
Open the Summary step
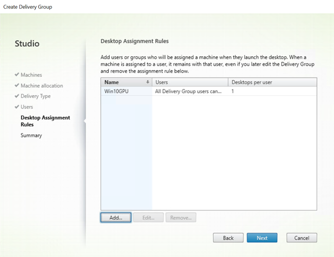(x=31, y=135)
